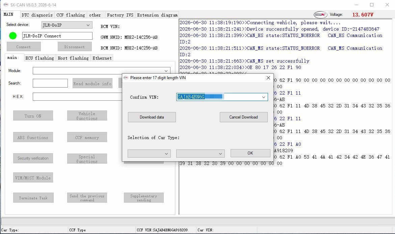The image size is (395, 234).
Task: Close the VIN entry dialog
Action: coord(268,78)
